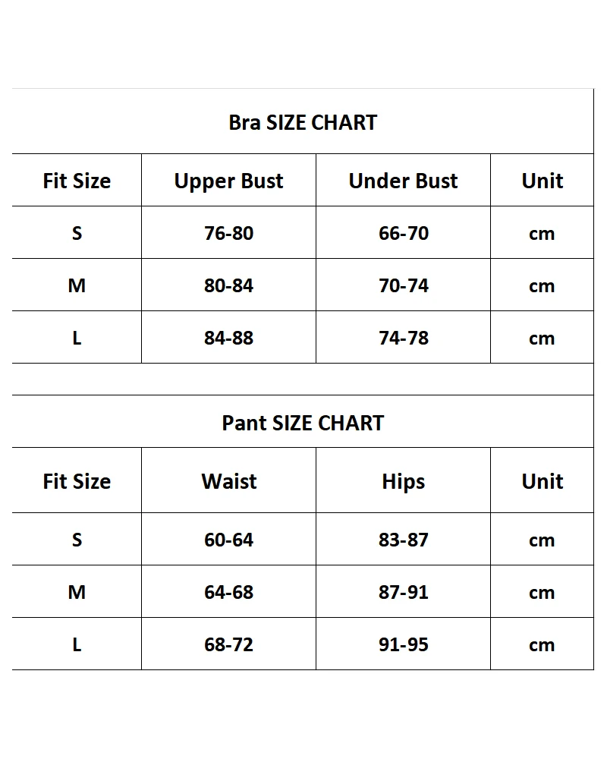The image size is (607, 759).
Task: Click the Pant SIZE CHART title
Action: (x=303, y=423)
